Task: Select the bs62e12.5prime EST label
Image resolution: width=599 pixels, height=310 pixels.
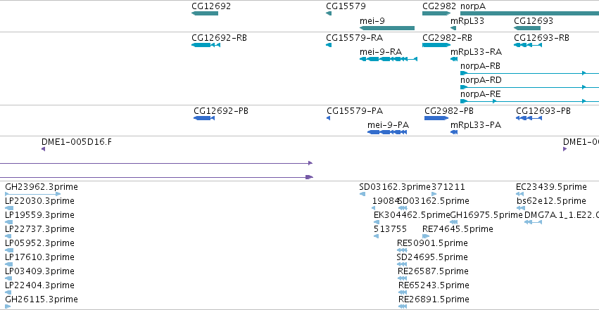Action: (551, 201)
